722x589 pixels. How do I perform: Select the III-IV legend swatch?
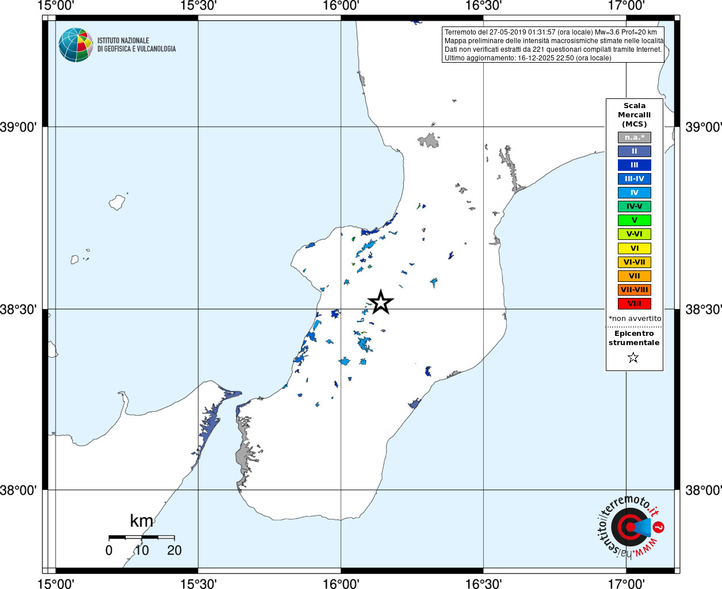click(635, 179)
